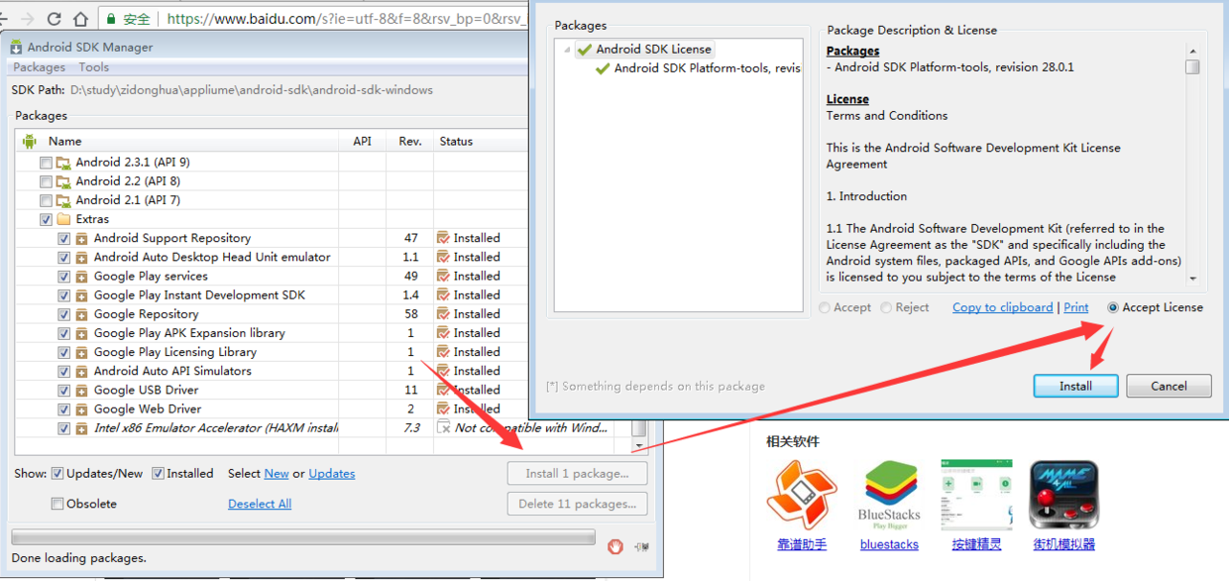Screen dimensions: 1229x581
Task: Select the Reject radio button
Action: pos(886,308)
